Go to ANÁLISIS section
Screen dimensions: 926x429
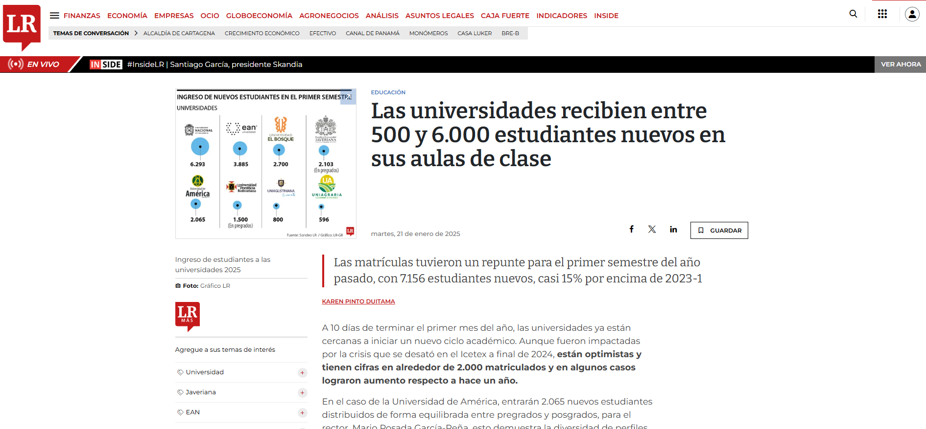[382, 16]
